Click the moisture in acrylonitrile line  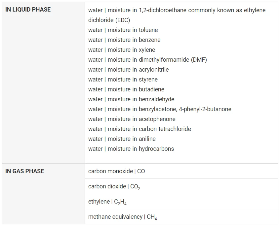(x=128, y=70)
